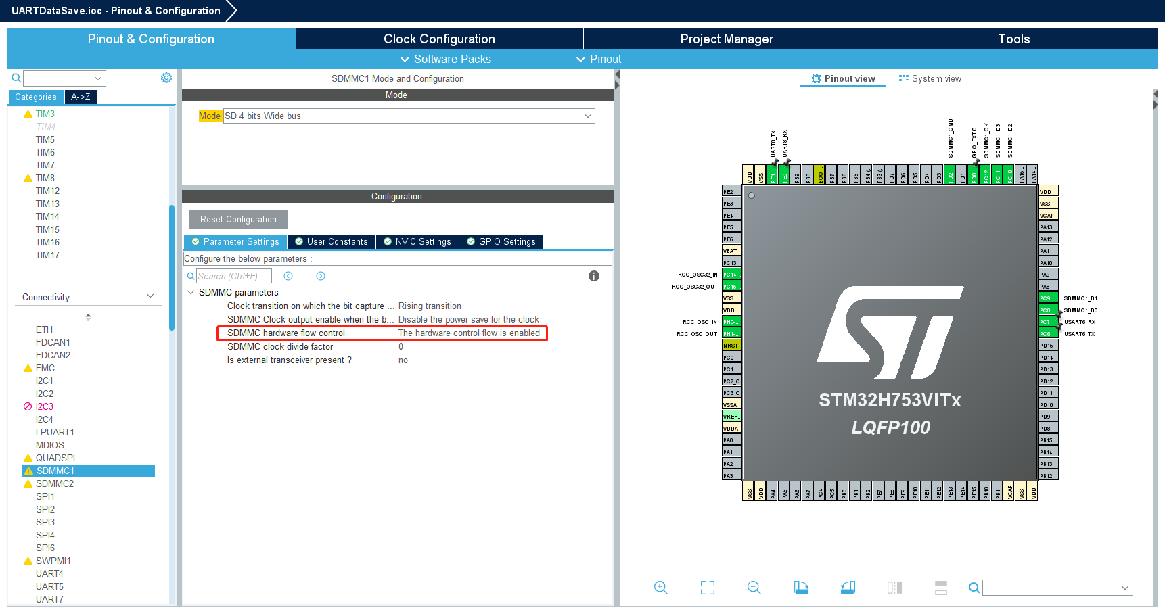Select pin PC8 on the chip

(x=1049, y=310)
